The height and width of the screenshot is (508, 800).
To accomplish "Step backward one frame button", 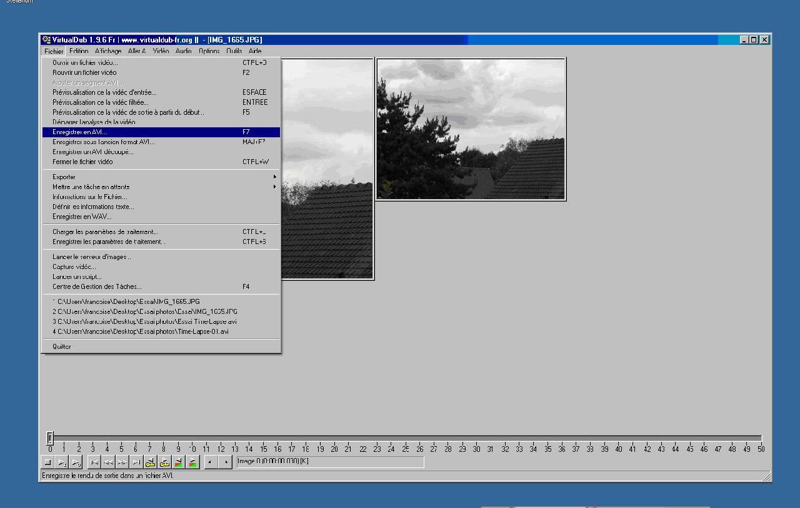I will pyautogui.click(x=108, y=462).
